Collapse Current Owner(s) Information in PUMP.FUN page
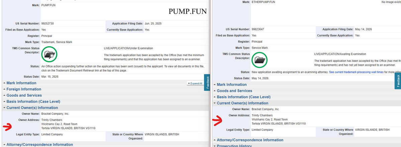Viewport: 401px width, 147px height. tap(32, 108)
